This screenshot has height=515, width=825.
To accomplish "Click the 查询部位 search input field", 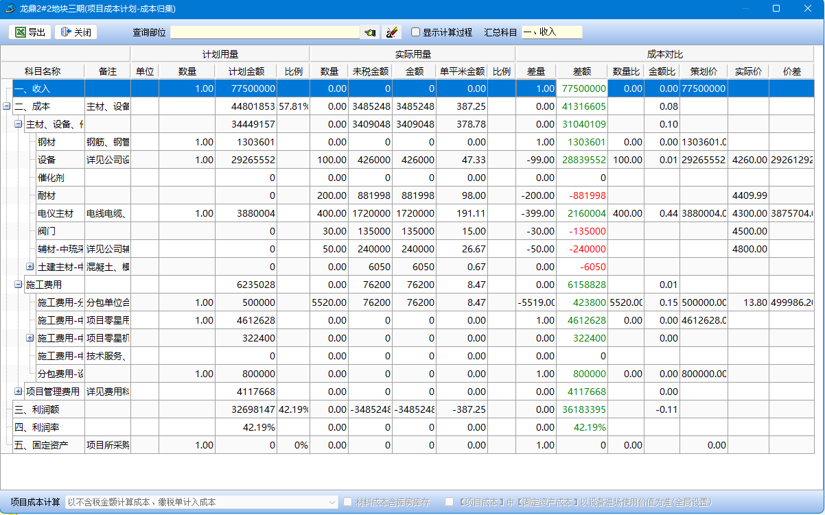I will 264,32.
